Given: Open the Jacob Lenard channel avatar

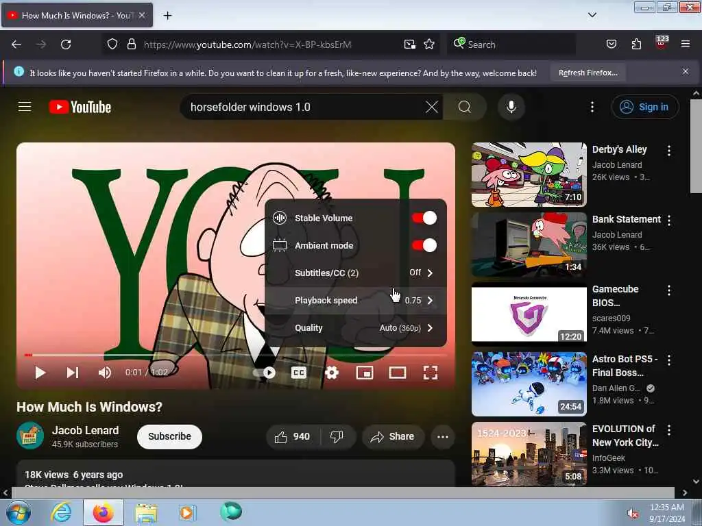Looking at the screenshot, I should [30, 435].
